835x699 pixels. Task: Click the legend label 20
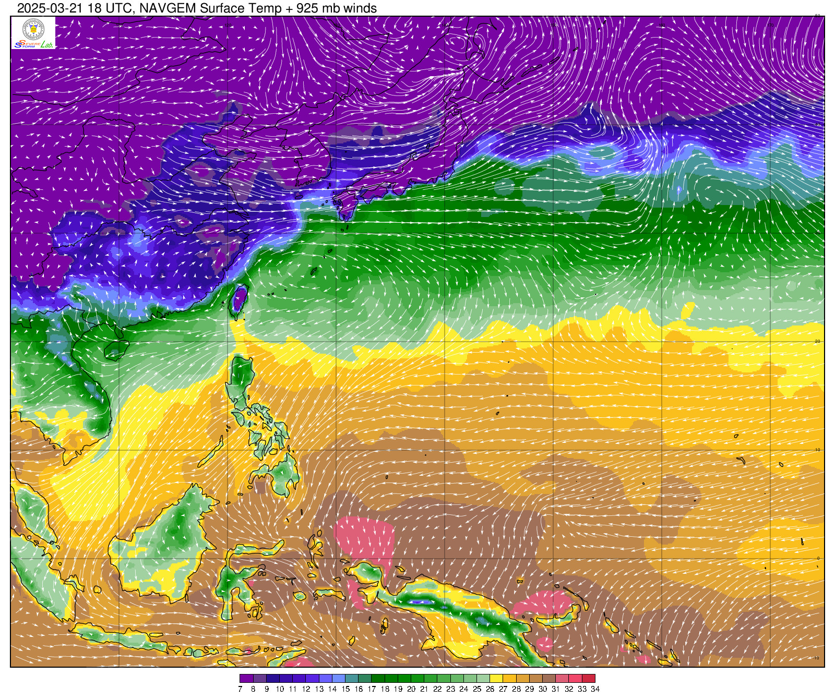[x=411, y=689]
